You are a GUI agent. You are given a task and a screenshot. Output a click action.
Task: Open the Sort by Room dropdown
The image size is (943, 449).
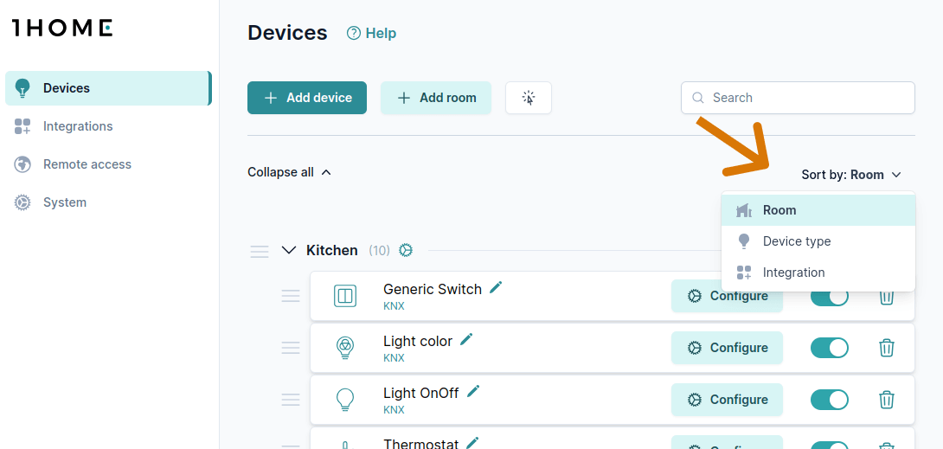[851, 175]
